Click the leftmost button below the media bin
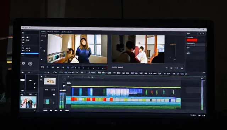This screenshot has height=130, width=227. coord(45,111)
